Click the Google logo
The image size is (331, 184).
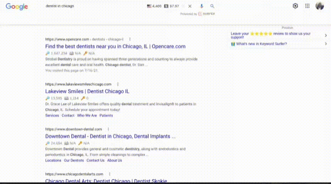(x=17, y=7)
